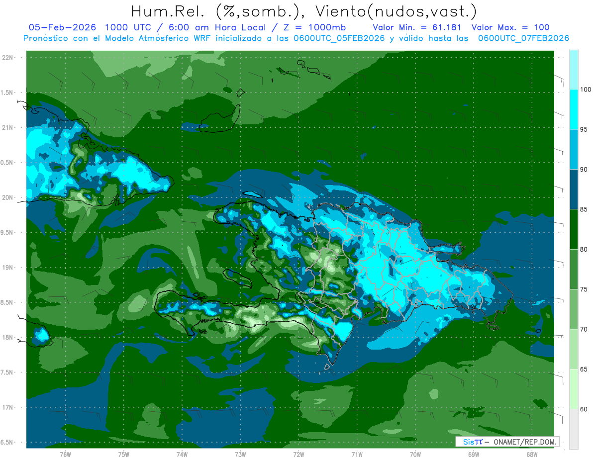597x461 pixels.
Task: Click the longitude label "73W"
Action: tap(240, 455)
